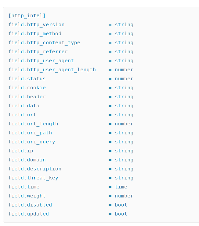Click the field.data entry
199x226 pixels.
pyautogui.click(x=24, y=106)
